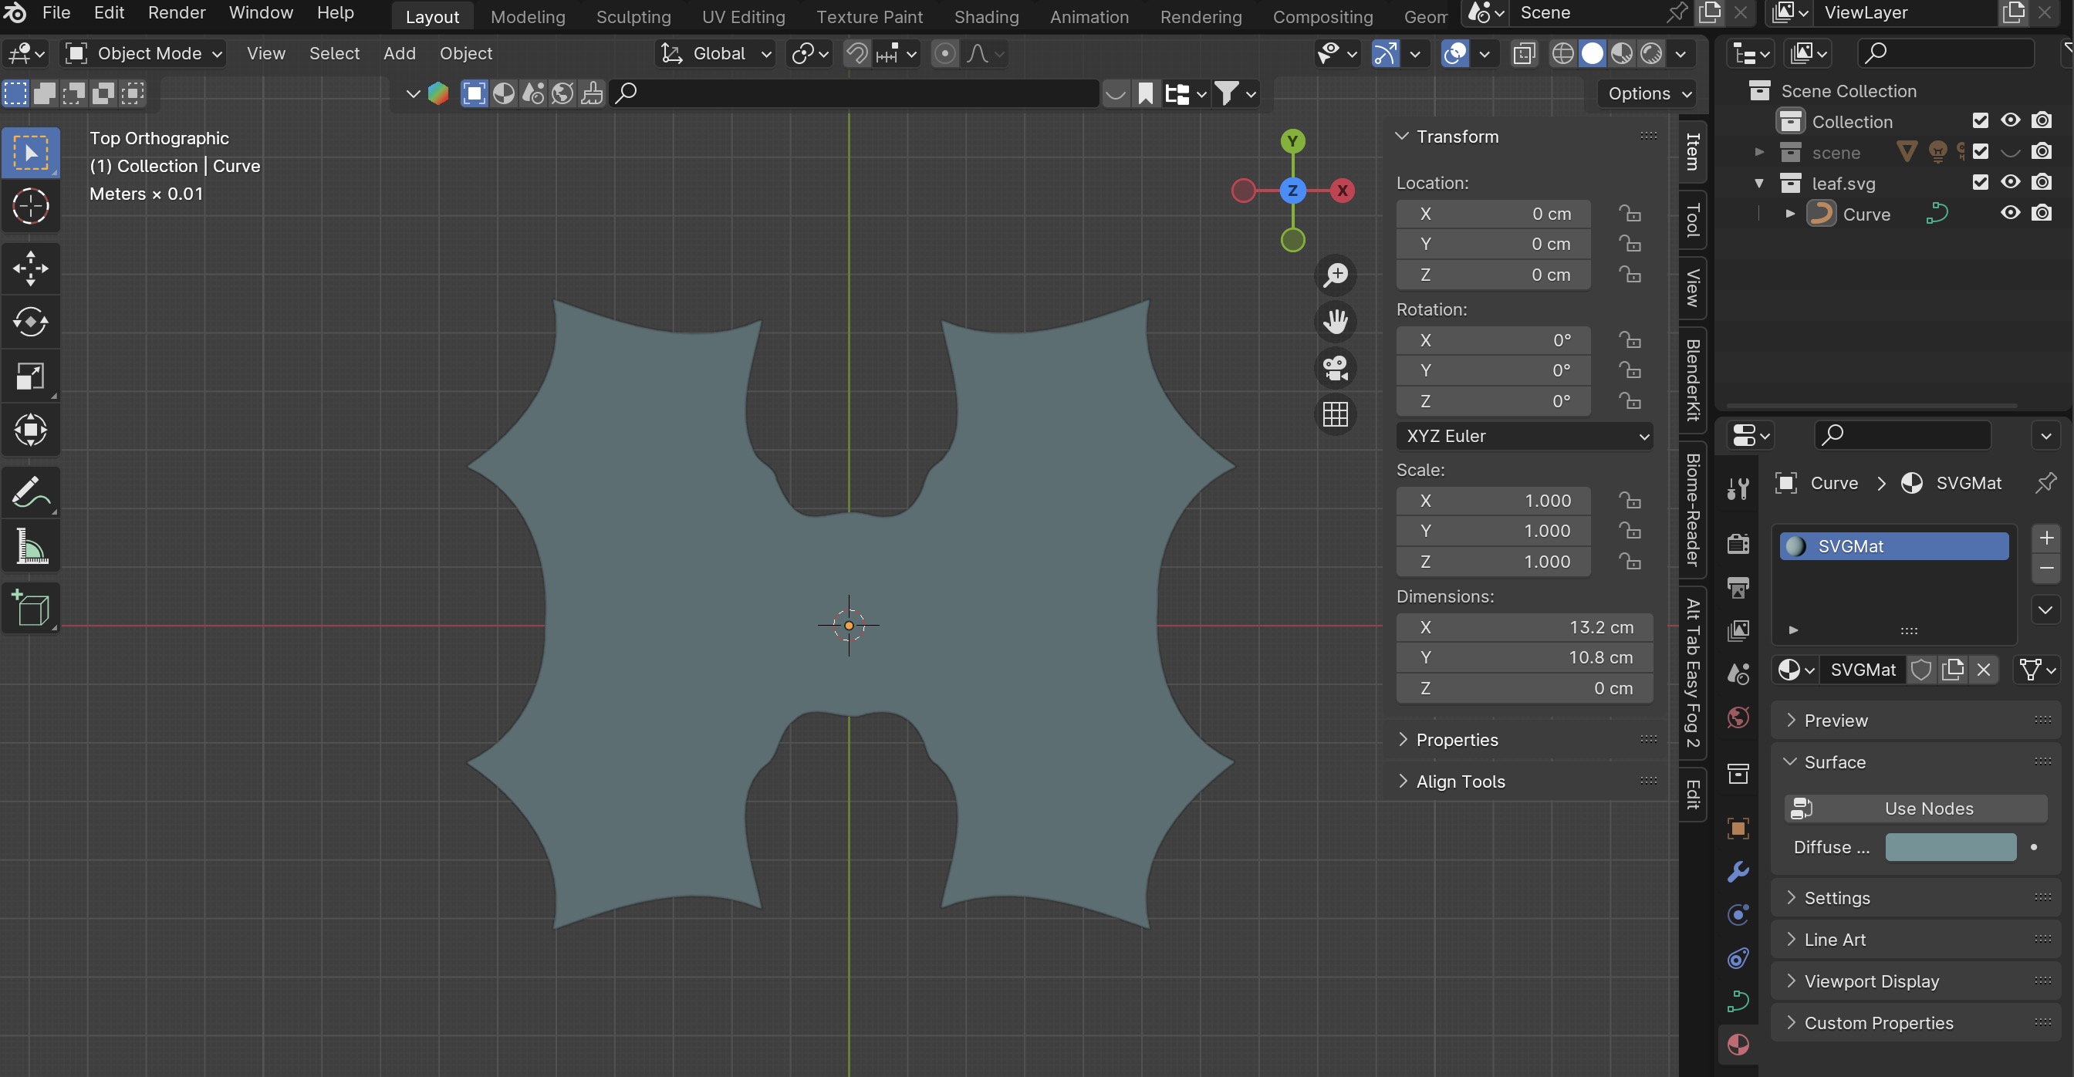Select the Annotate tool
The image size is (2074, 1077).
click(31, 491)
